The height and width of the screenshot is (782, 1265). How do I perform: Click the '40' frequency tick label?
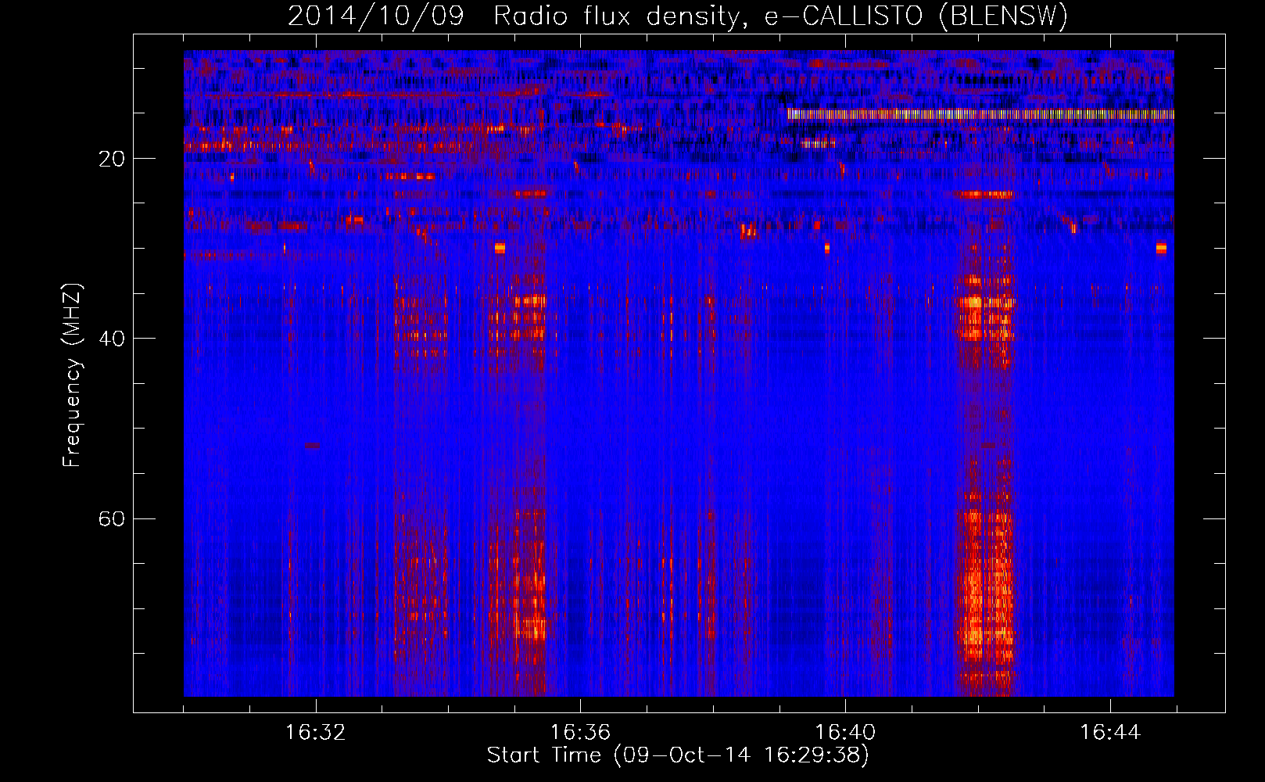[x=112, y=339]
